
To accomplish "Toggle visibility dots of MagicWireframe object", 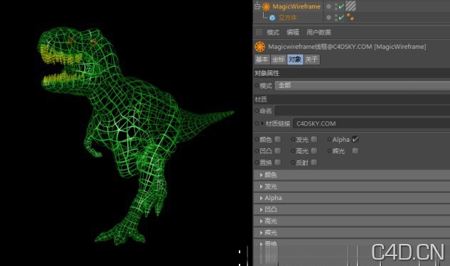I will (336, 6).
